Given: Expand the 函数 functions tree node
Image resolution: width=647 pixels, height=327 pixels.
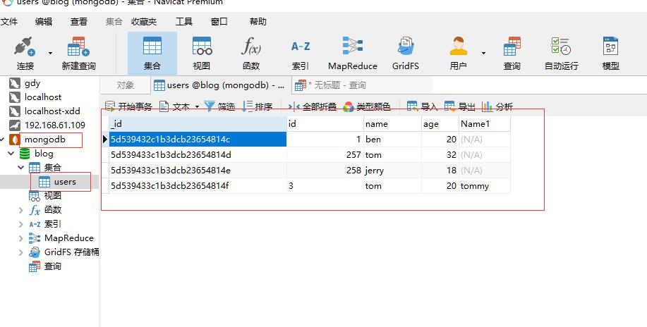Looking at the screenshot, I should coord(21,210).
